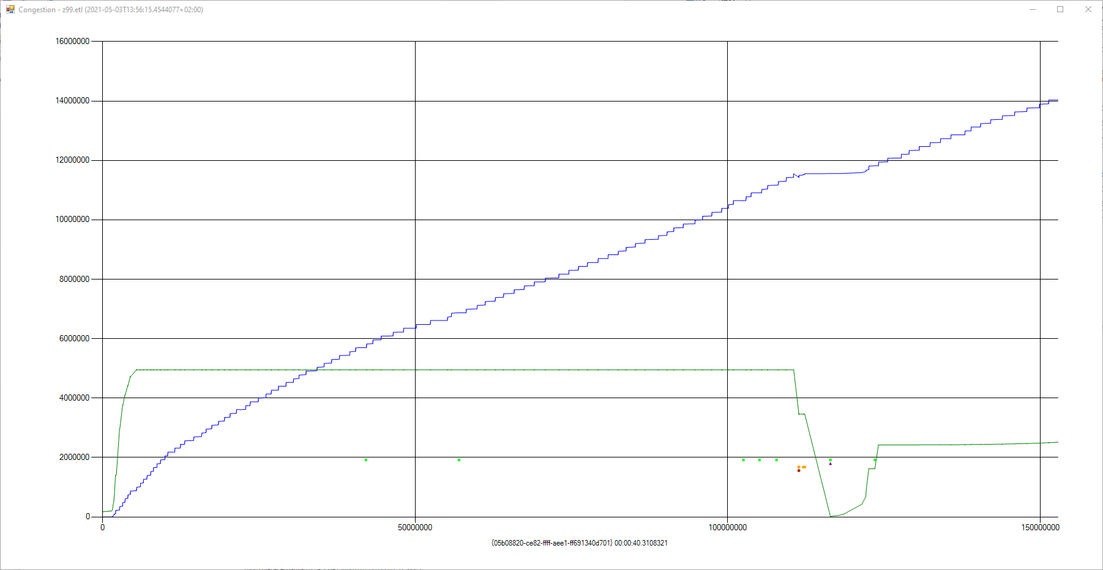
Task: Click the y-axis label 16000000
Action: pos(72,42)
